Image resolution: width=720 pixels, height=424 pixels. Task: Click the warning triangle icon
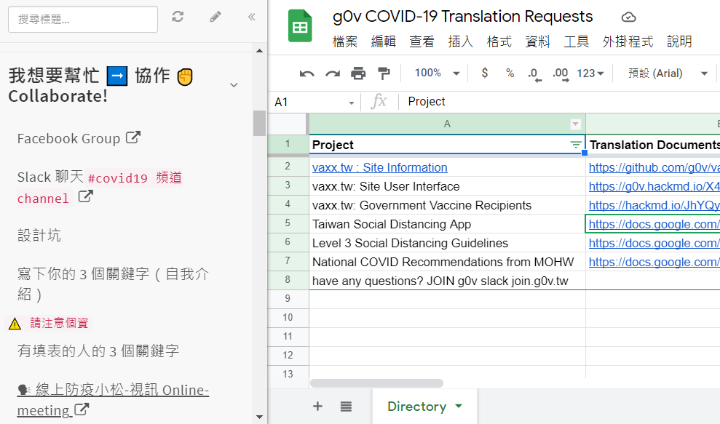click(x=15, y=324)
